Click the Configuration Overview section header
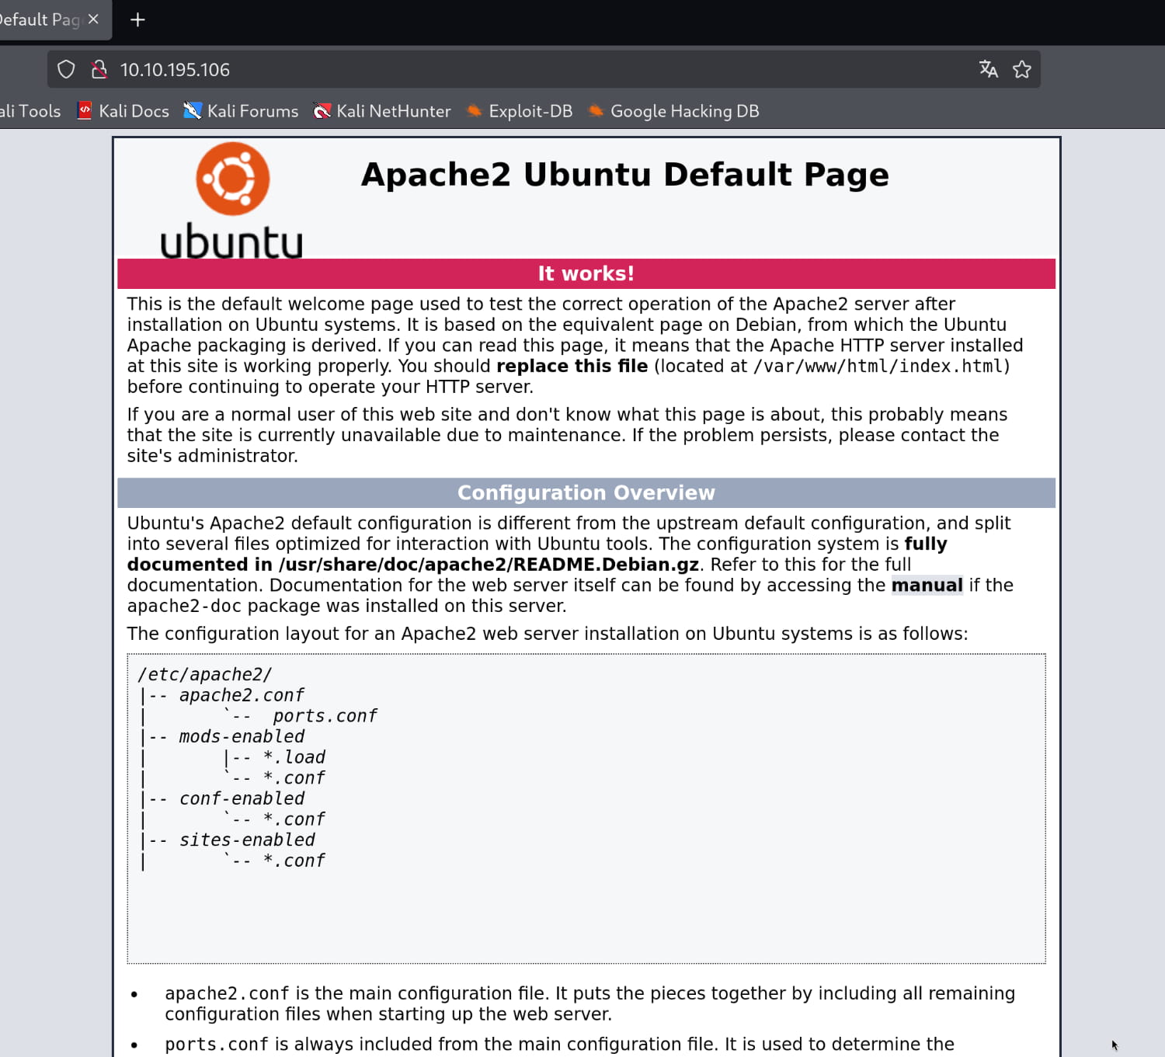The width and height of the screenshot is (1165, 1057). point(586,493)
